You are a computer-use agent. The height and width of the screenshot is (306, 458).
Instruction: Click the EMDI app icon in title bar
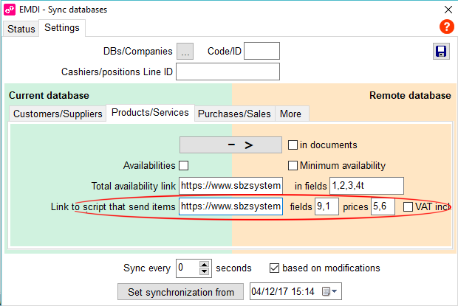click(10, 10)
